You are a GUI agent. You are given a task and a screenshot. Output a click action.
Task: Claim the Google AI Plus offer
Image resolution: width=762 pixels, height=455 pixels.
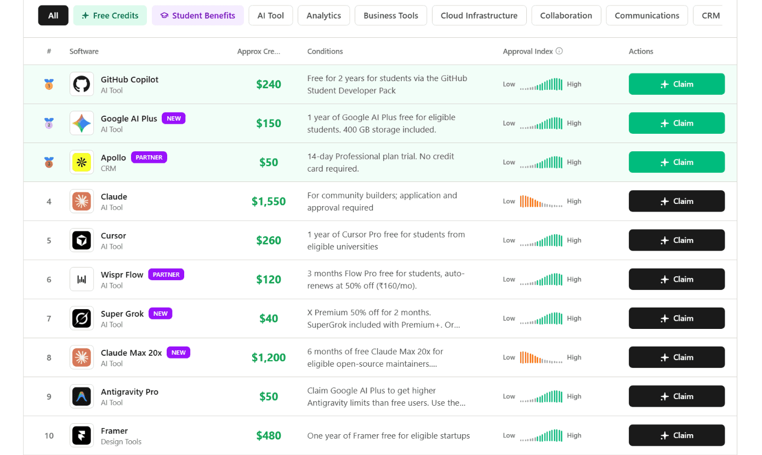click(x=676, y=123)
